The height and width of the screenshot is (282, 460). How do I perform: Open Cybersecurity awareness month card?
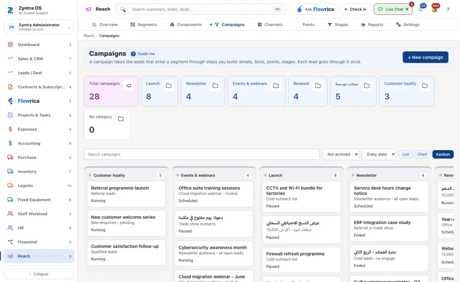point(214,254)
